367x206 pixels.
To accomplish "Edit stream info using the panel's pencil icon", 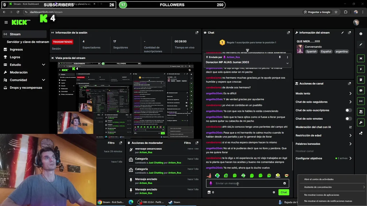I will coord(342,33).
